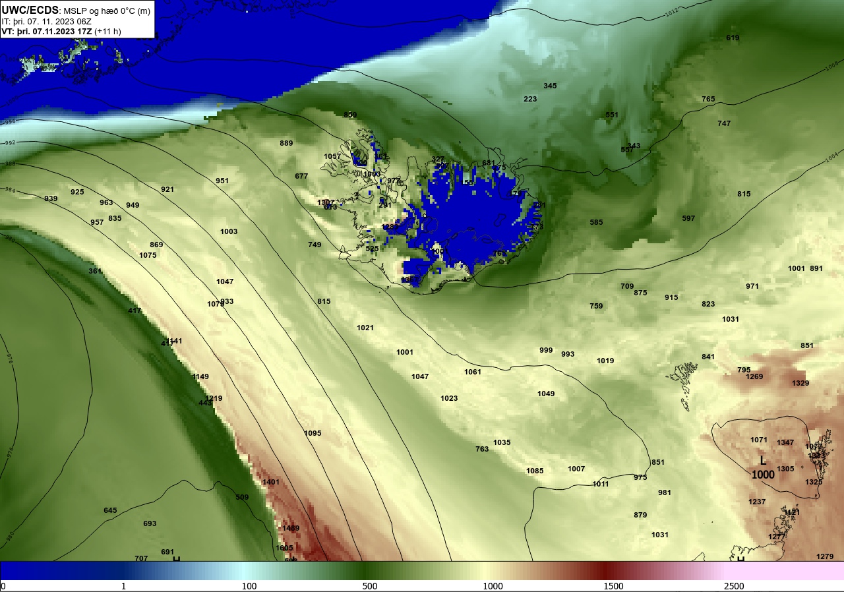Click the map value 345
The image size is (844, 592).
point(550,86)
